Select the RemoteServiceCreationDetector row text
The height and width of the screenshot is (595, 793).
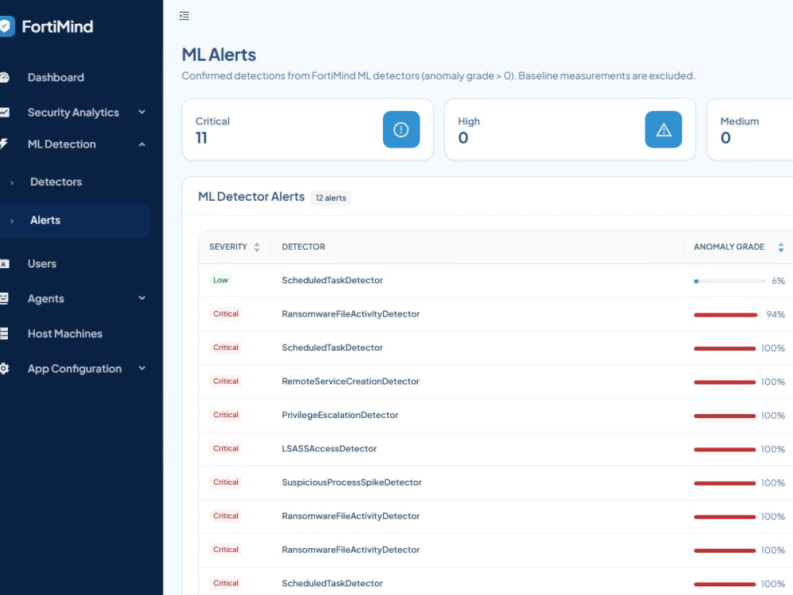pyautogui.click(x=351, y=382)
